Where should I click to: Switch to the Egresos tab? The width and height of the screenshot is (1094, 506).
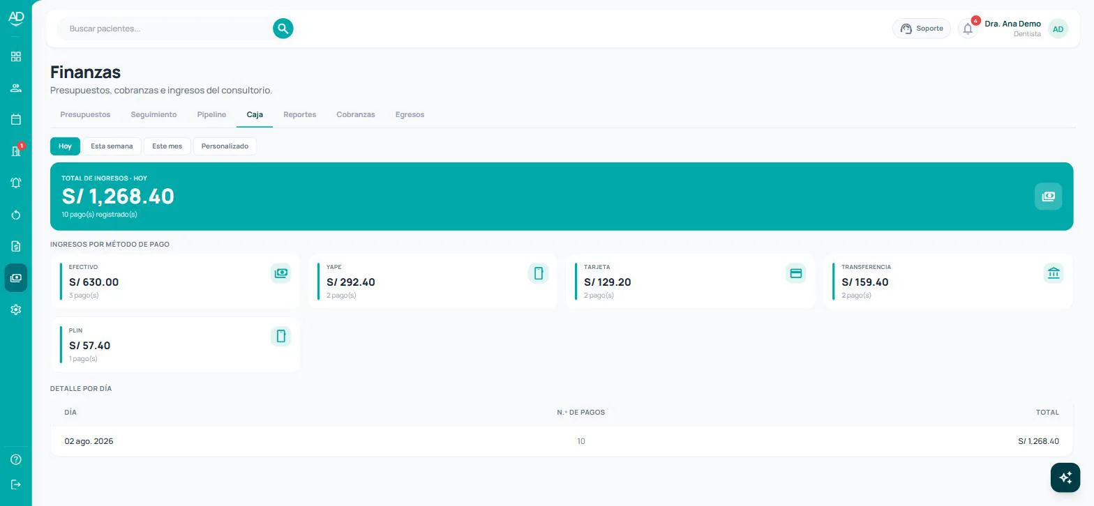(410, 114)
